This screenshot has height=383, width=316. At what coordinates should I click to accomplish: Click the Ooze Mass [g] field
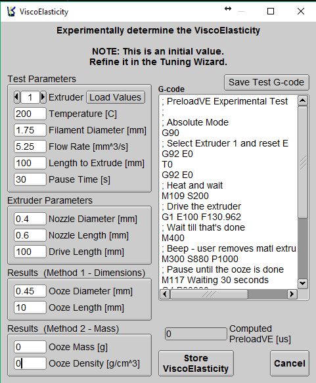30,347
